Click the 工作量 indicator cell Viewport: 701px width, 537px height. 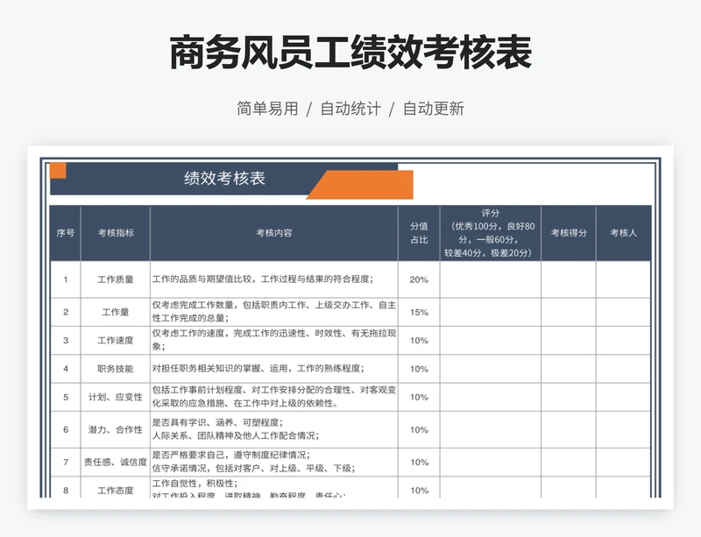(x=116, y=312)
